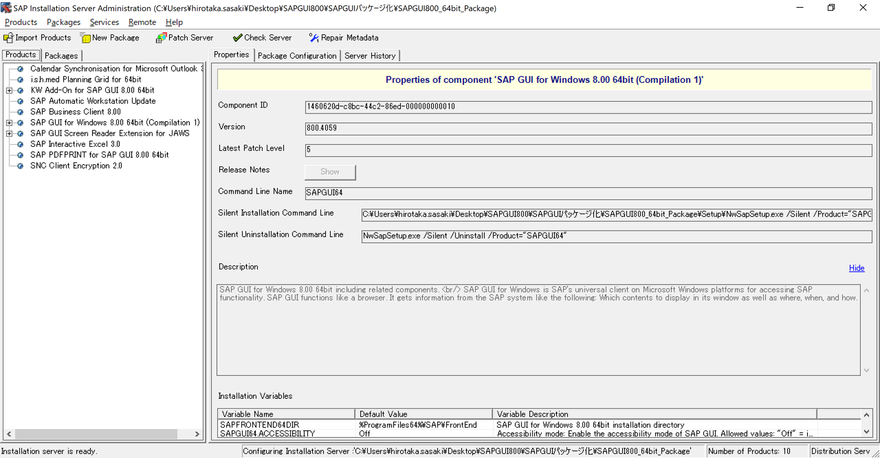Click the product tree horizontal scrollbar thumb
Viewport: 880px width, 458px height.
point(96,434)
